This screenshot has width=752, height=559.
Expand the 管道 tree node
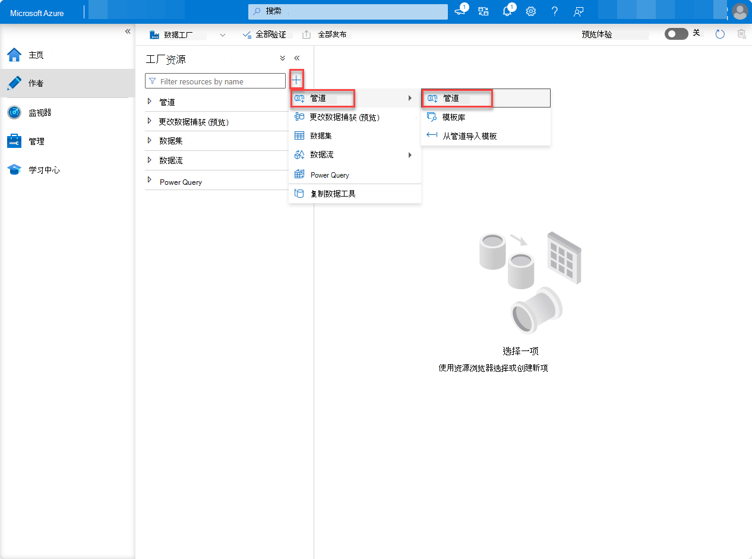(150, 102)
